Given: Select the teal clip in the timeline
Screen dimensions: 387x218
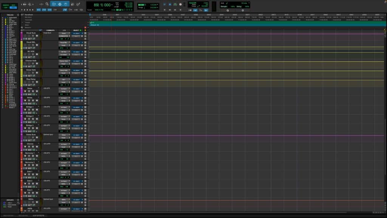Looking at the screenshot, I should coord(227,23).
